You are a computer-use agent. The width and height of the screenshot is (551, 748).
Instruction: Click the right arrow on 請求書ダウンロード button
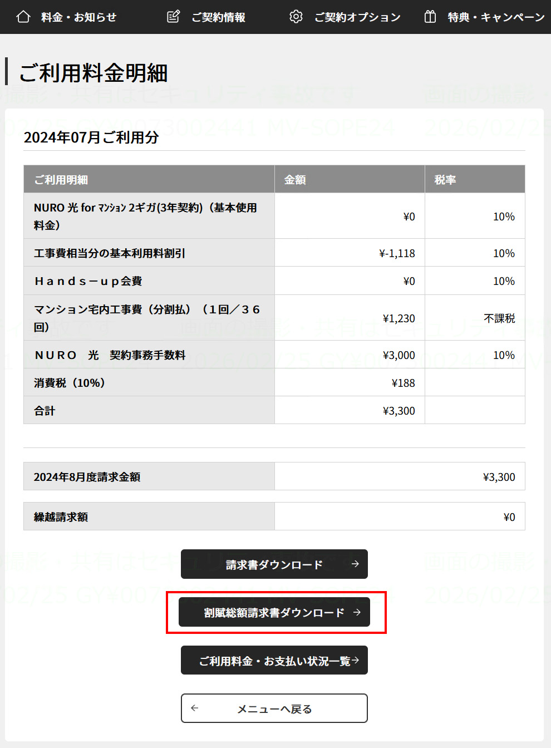(355, 564)
